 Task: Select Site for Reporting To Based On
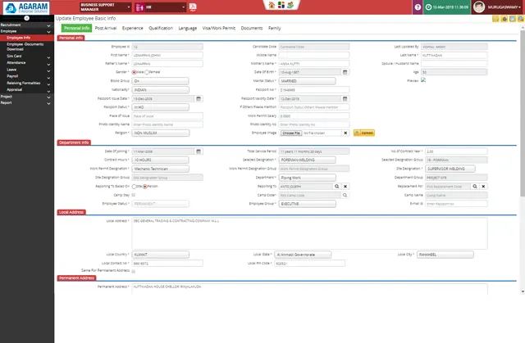[135, 186]
